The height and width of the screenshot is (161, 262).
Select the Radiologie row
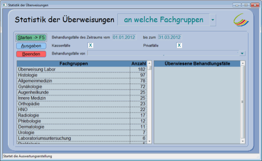click(82, 115)
